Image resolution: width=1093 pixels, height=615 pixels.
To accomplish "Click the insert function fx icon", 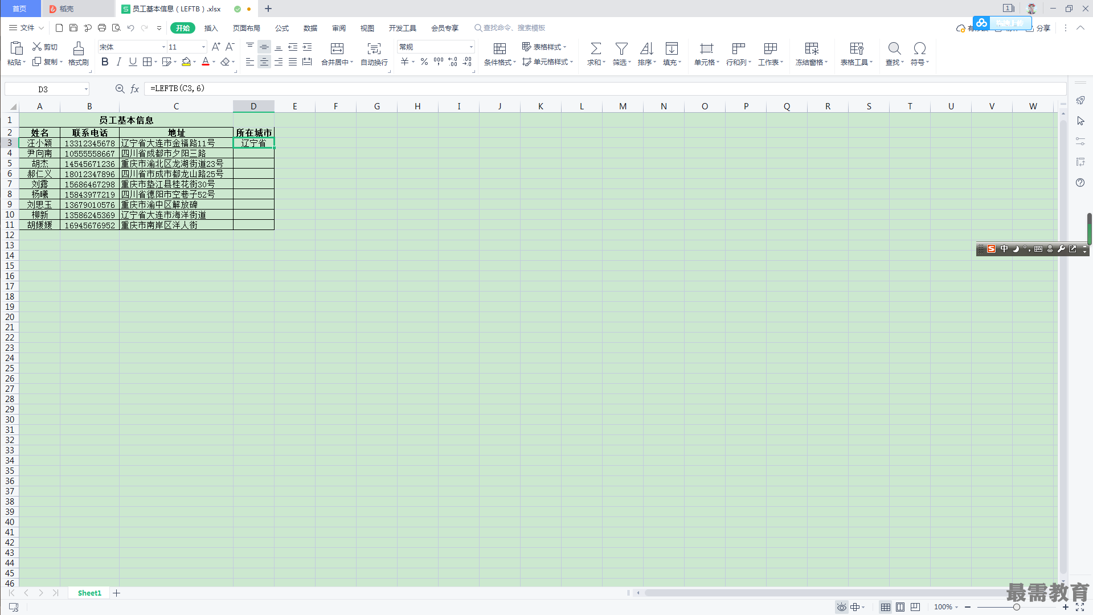I will pyautogui.click(x=135, y=89).
